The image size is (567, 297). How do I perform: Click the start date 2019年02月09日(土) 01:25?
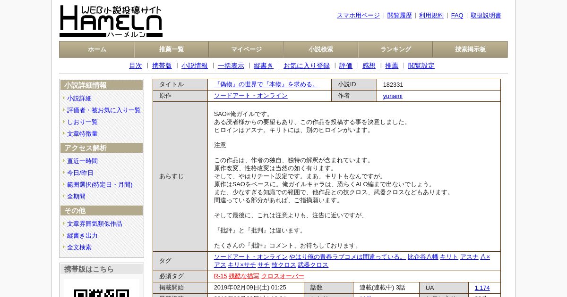tap(249, 288)
